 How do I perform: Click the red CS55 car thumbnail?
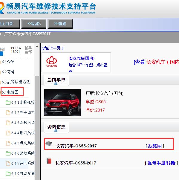[62, 103]
